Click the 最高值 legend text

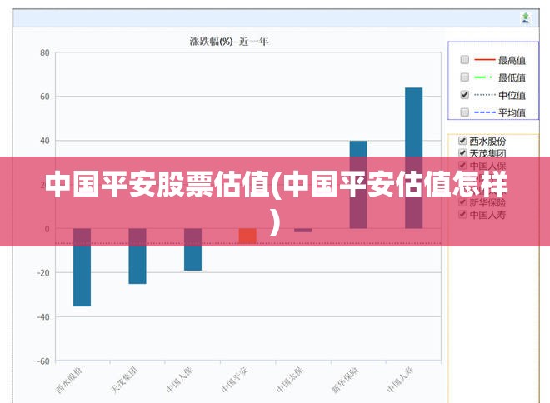512,60
